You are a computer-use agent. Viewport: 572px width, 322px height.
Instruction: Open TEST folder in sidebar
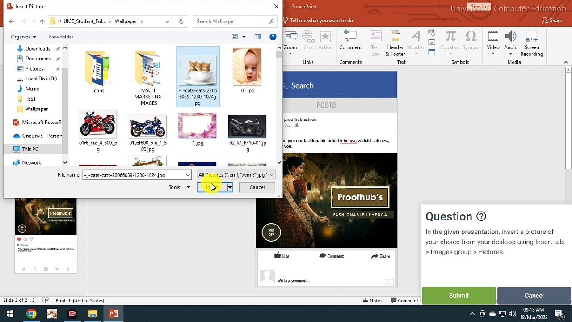click(30, 99)
